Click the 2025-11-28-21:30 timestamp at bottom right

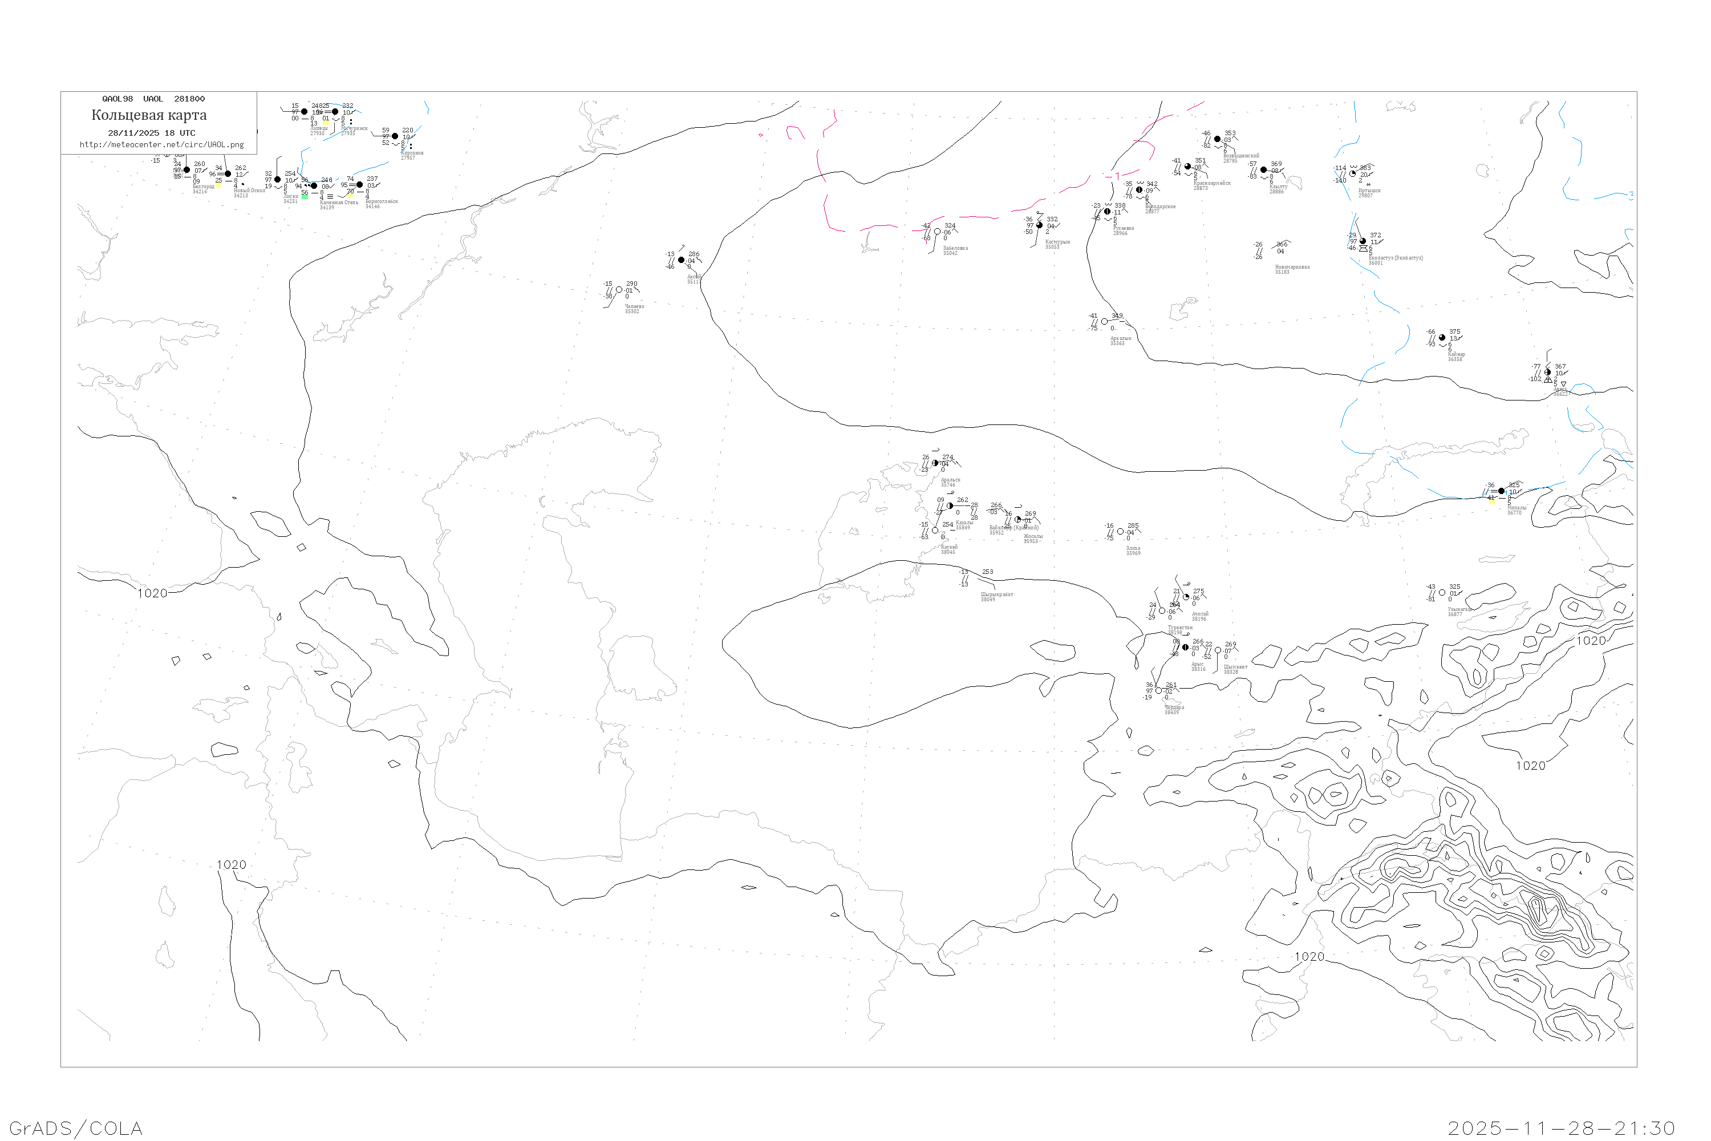pos(1561,1128)
